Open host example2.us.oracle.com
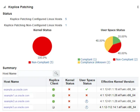 [17, 101]
